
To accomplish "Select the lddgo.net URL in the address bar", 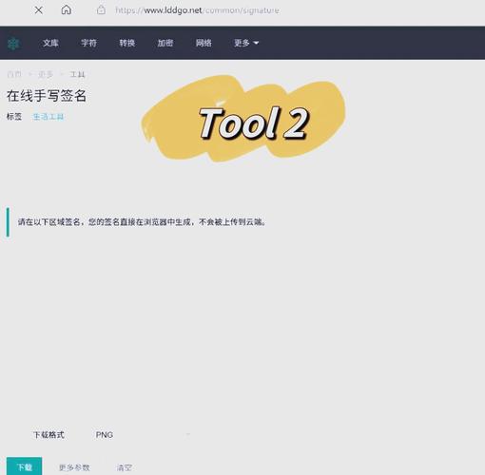I will (197, 10).
